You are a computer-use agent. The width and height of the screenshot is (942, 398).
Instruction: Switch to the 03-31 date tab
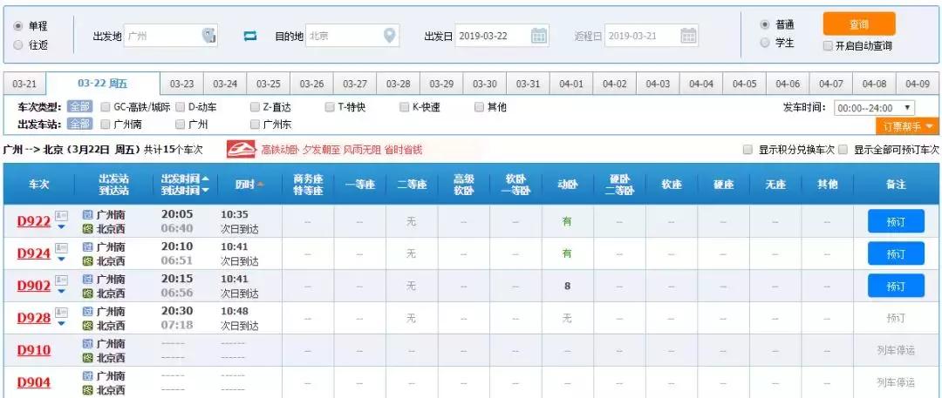pos(528,84)
